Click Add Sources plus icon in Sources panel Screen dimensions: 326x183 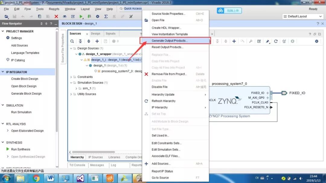point(97,41)
